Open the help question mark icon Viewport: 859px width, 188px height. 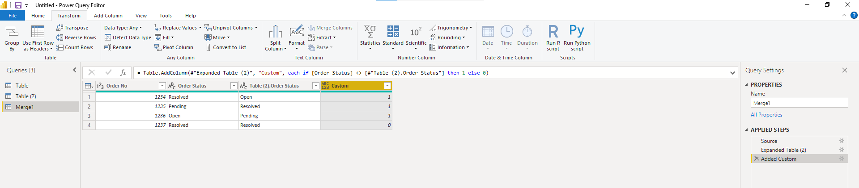click(854, 15)
